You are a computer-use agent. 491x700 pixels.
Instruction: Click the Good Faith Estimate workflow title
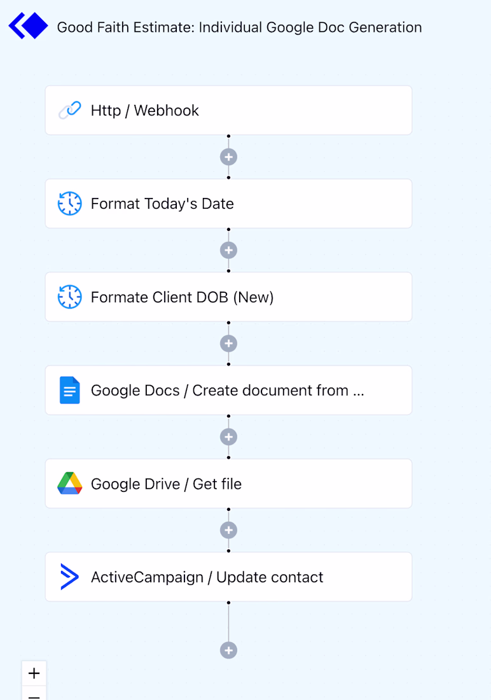[239, 27]
